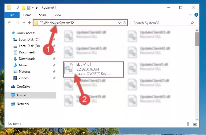Unpin Music using its pin icon
The image size is (206, 135).
point(54,65)
